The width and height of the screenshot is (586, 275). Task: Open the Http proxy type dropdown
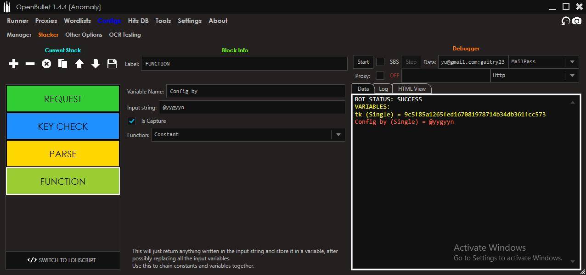[x=572, y=76]
